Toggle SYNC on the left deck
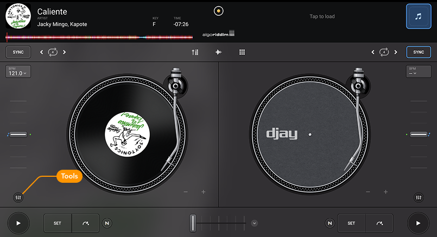Image resolution: width=437 pixels, height=237 pixels. [x=18, y=52]
